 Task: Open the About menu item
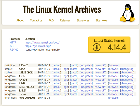point(20,20)
